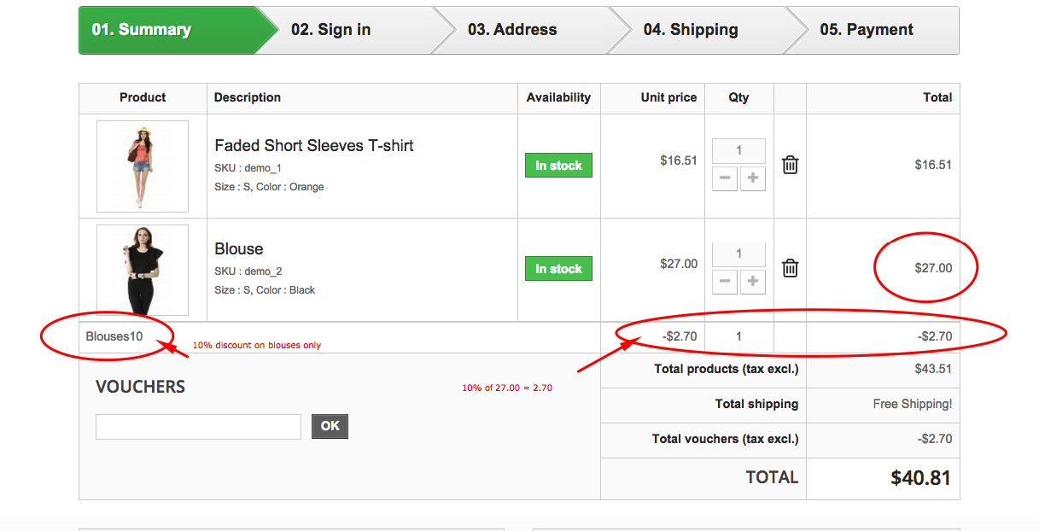1039x531 pixels.
Task: Delete the Faded Short Sleeves T-shirt item
Action: click(x=791, y=165)
